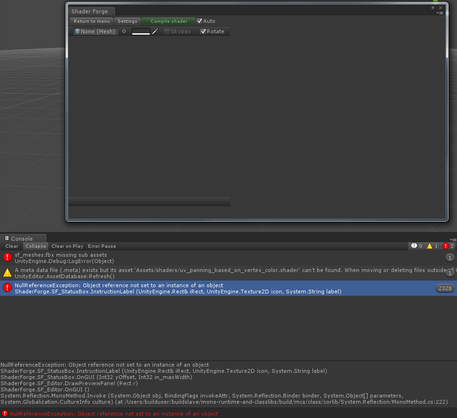The height and width of the screenshot is (418, 457).
Task: Open the white preview background color swatch
Action: click(x=141, y=31)
